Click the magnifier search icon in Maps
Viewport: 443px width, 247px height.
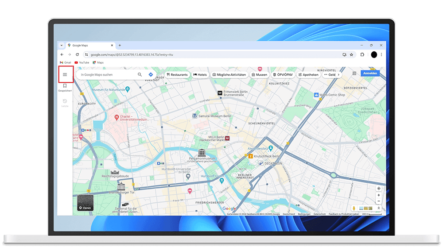point(140,74)
